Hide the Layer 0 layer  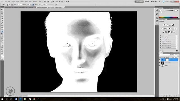(160, 65)
